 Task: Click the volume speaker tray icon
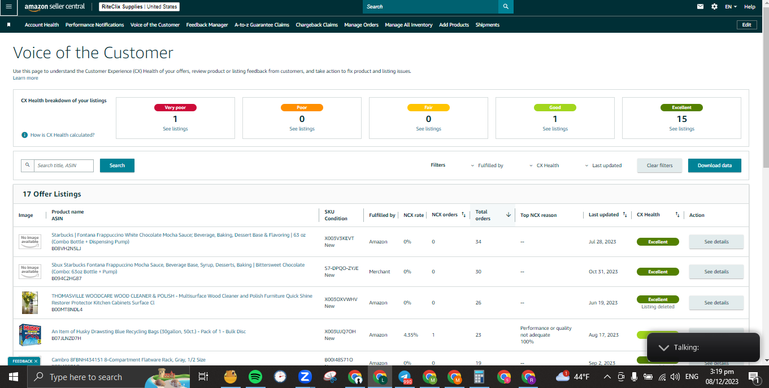click(x=674, y=377)
